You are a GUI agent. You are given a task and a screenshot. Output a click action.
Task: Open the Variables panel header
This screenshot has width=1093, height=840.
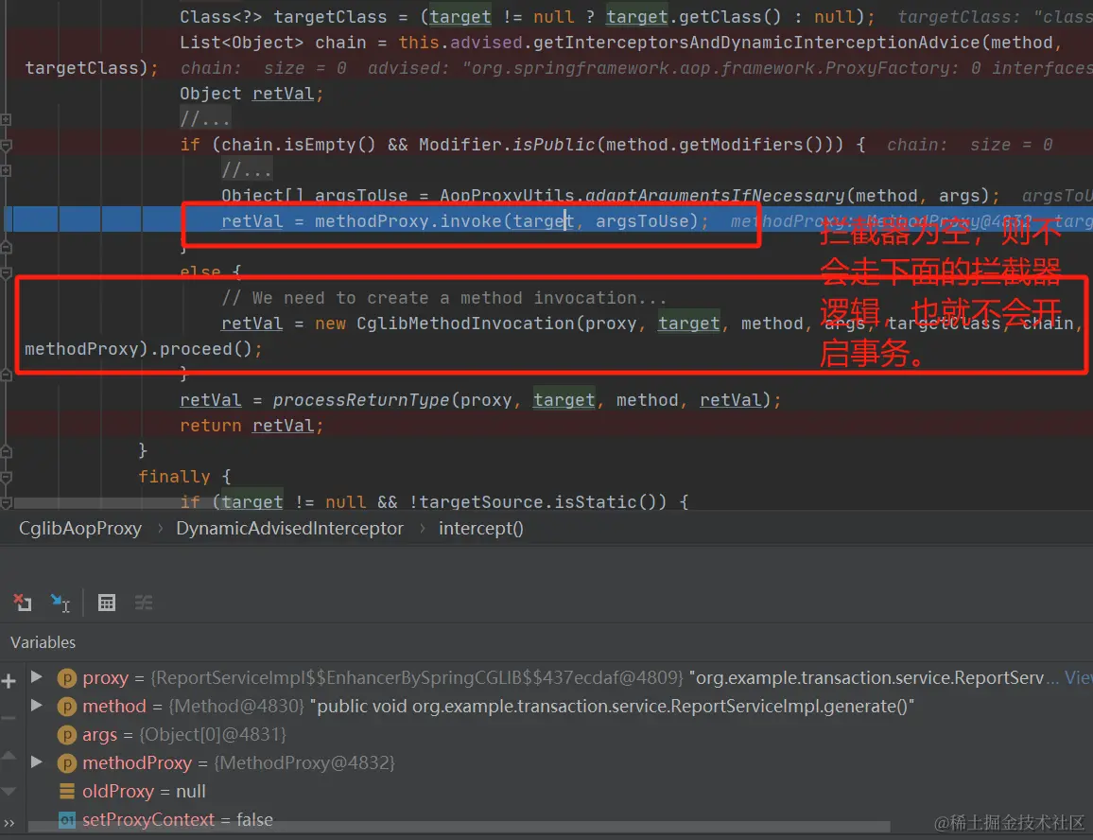(43, 642)
